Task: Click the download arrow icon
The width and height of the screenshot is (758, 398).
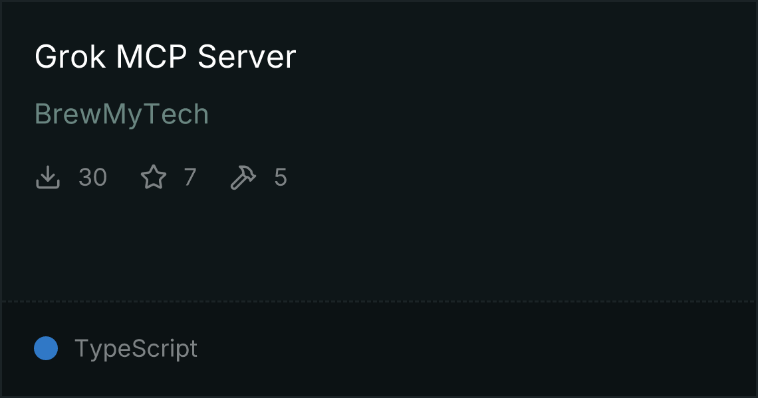Action: [48, 177]
